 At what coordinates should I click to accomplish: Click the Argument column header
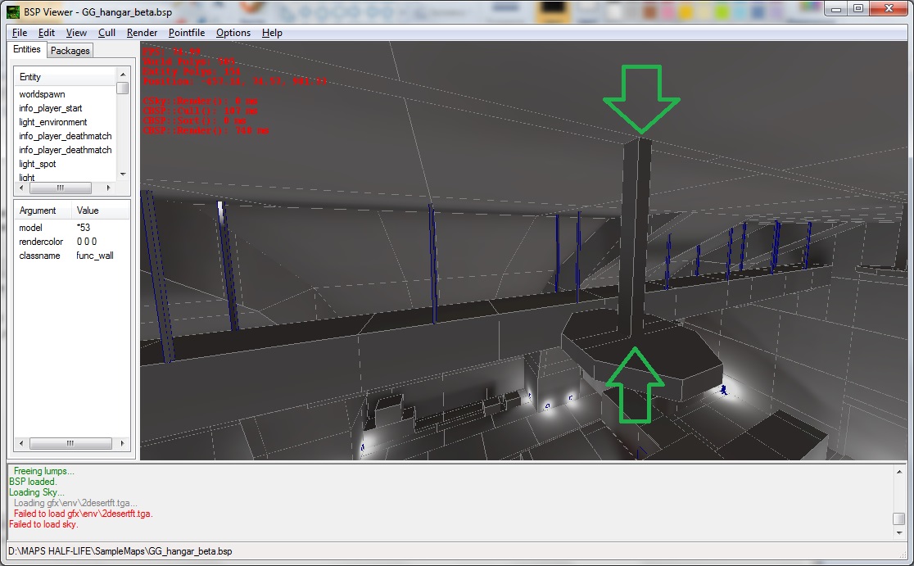(38, 211)
